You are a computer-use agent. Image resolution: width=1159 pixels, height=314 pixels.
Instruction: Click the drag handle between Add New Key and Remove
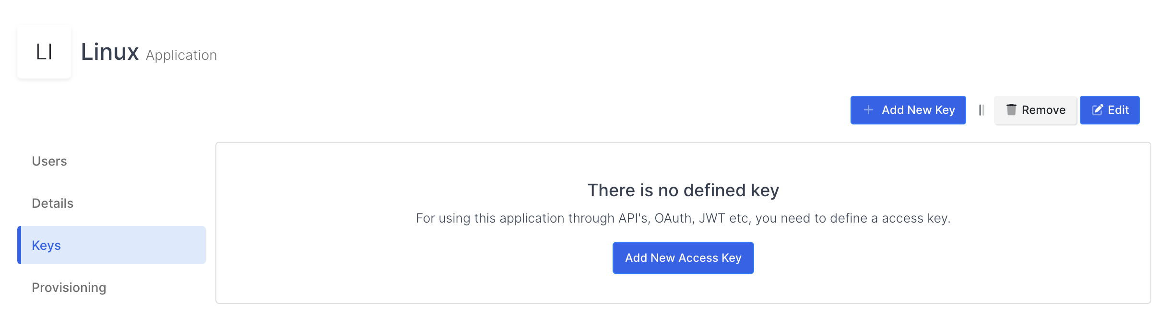[981, 110]
